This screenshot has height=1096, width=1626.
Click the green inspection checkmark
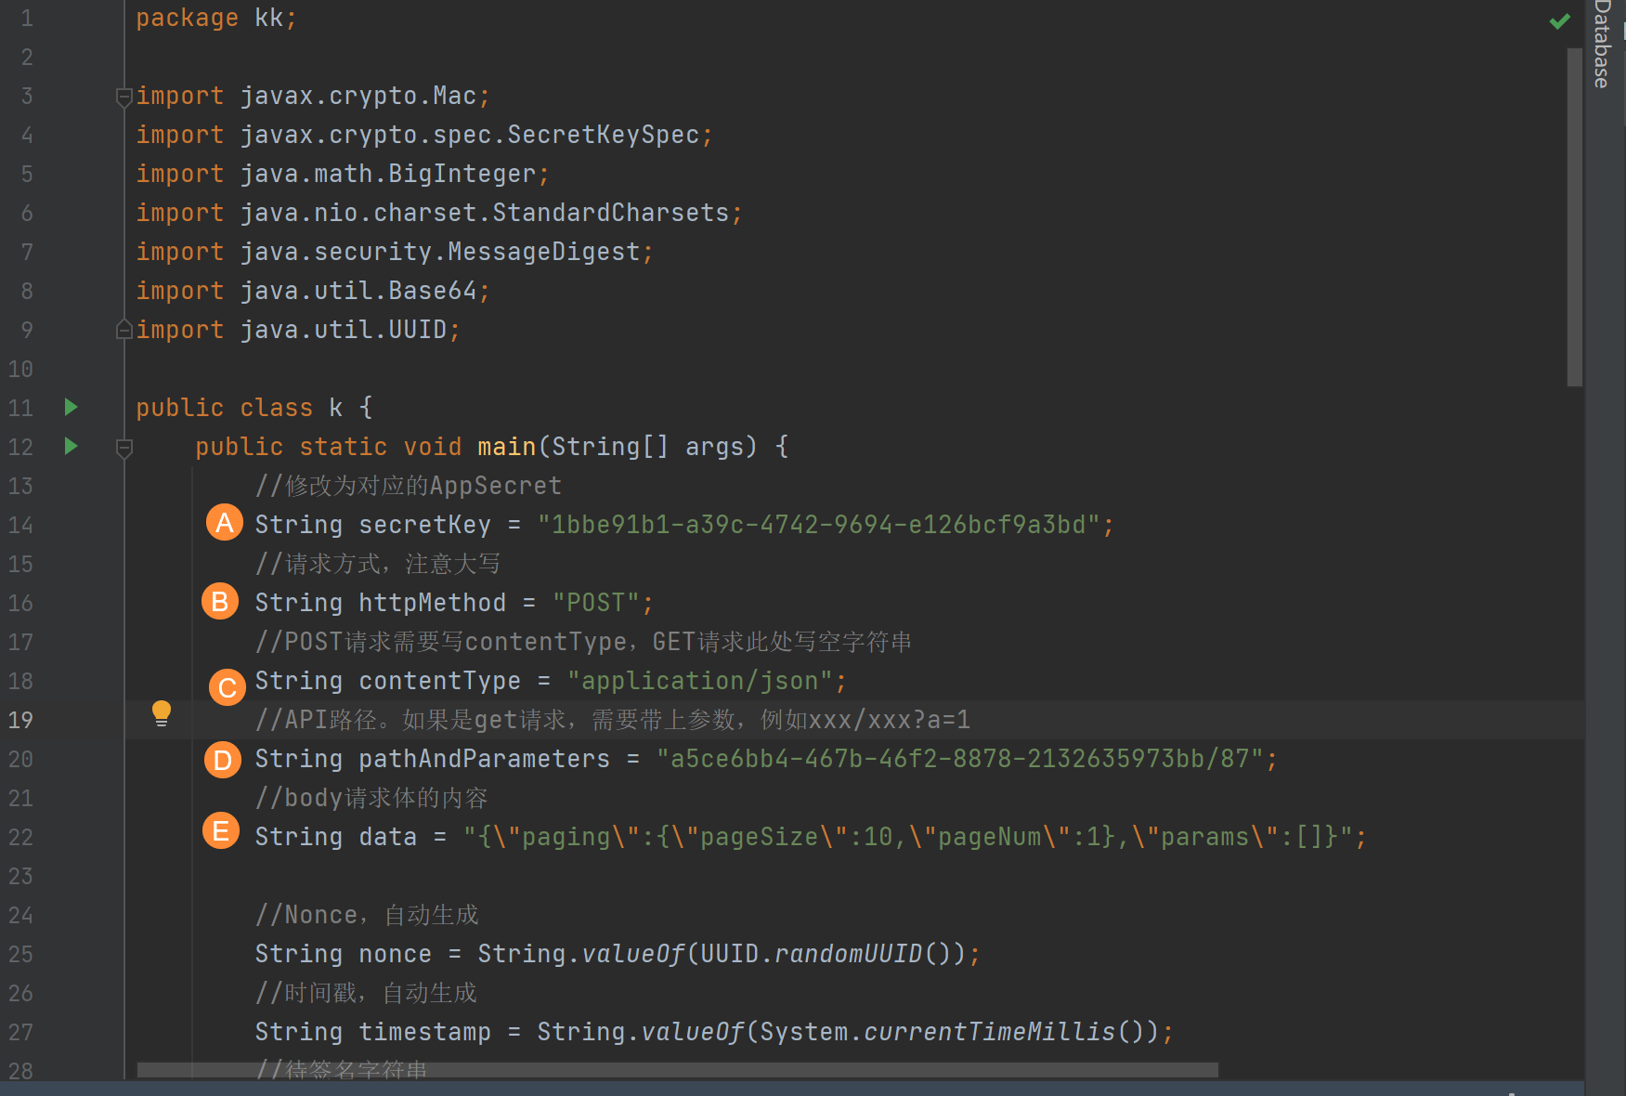(1560, 20)
